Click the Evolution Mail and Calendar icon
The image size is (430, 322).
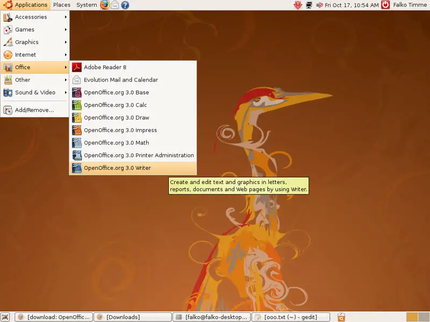click(77, 79)
